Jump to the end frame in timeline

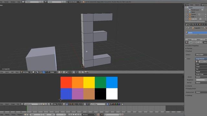click(81, 115)
